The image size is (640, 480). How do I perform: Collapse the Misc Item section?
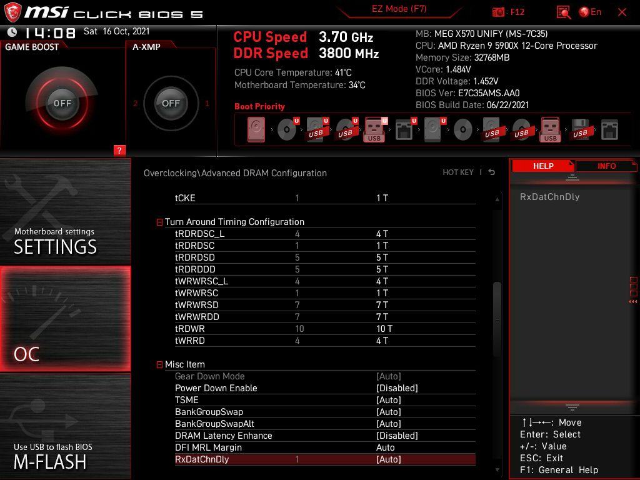pyautogui.click(x=159, y=364)
